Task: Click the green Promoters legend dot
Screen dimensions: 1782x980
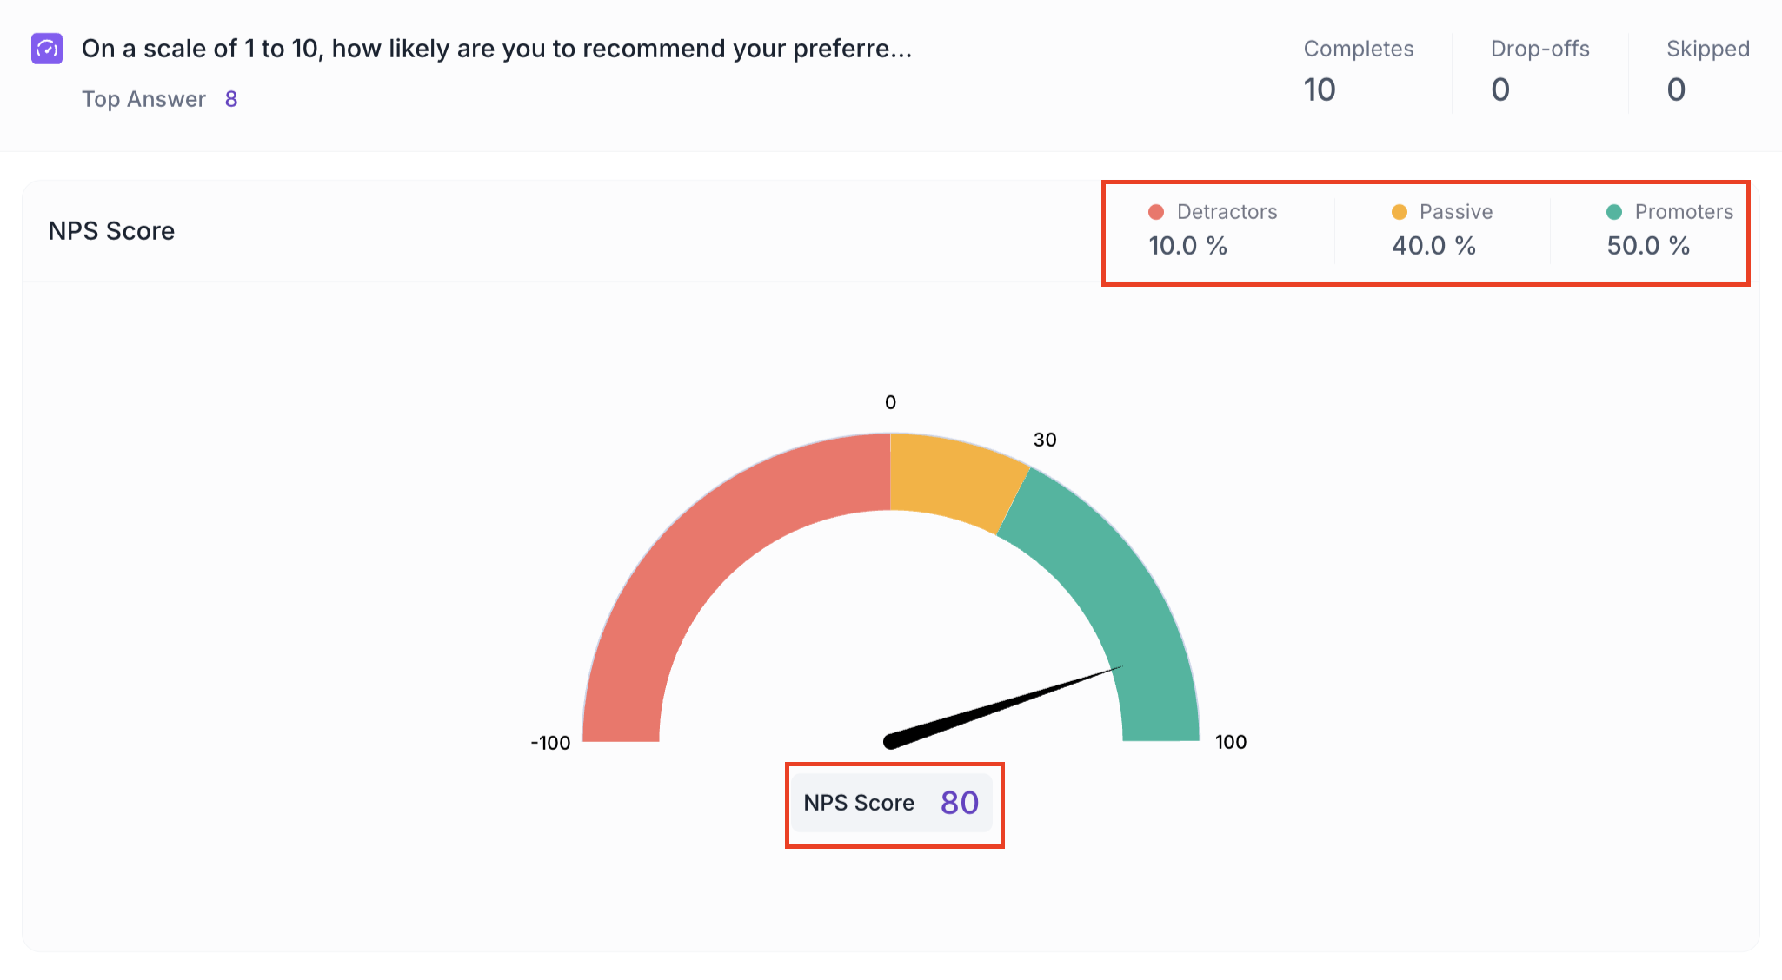Action: click(x=1614, y=212)
